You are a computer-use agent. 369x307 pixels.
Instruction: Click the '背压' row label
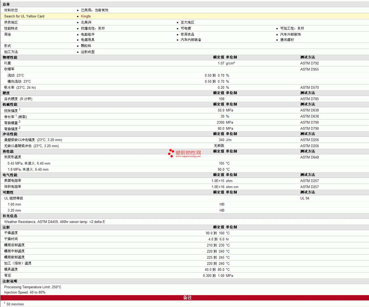[x=8, y=275]
